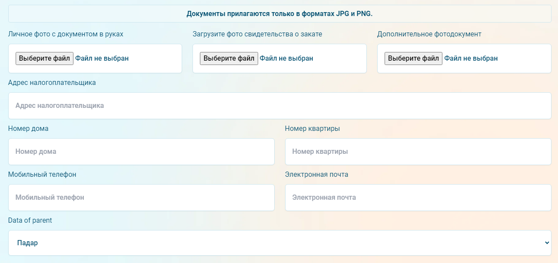The height and width of the screenshot is (263, 558).
Task: Click the 'Мобильный телефон' label above field
Action: 42,175
